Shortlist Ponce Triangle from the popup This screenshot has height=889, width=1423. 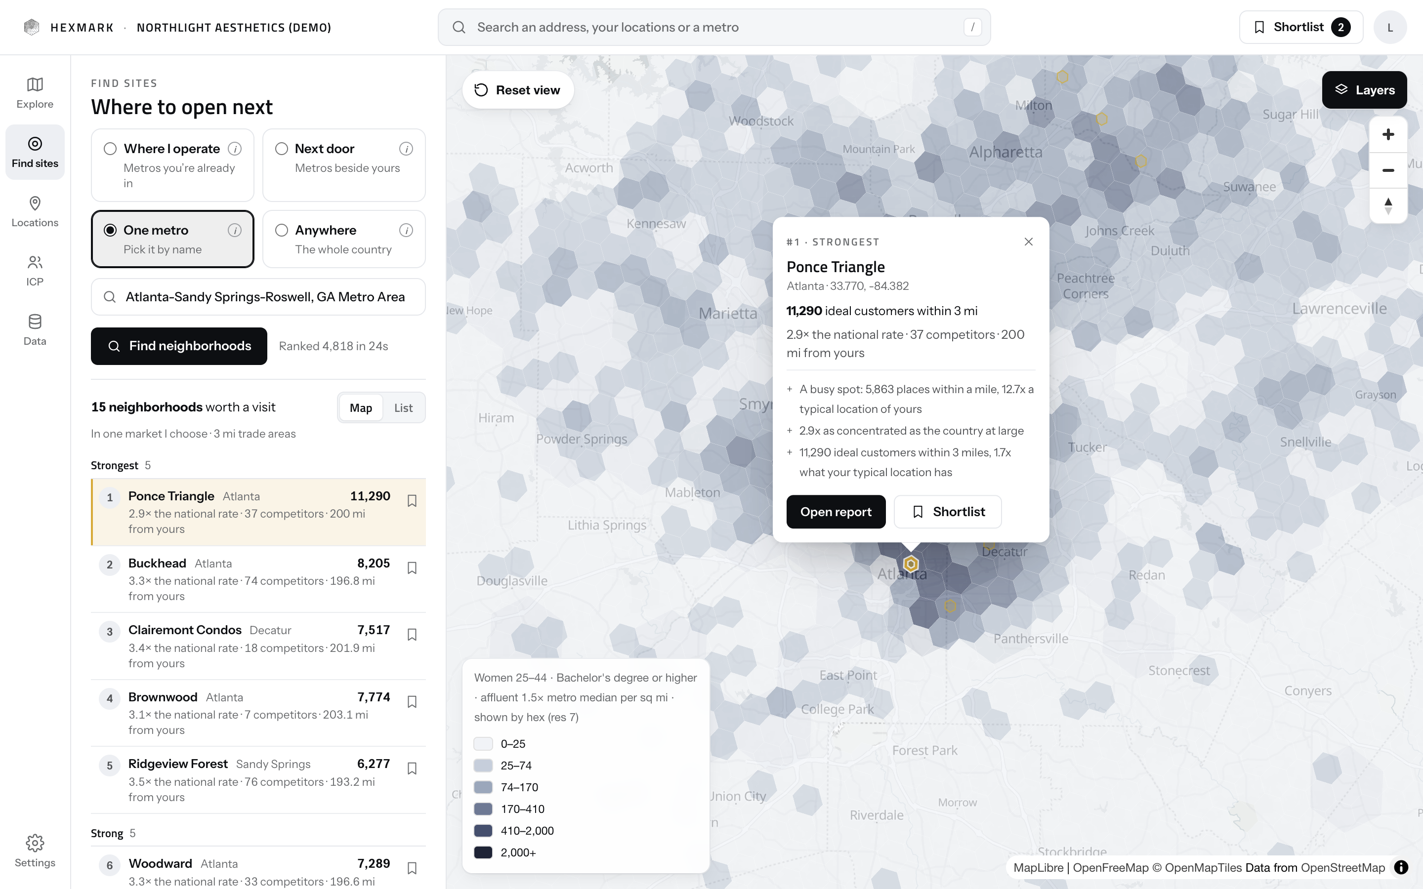(x=947, y=512)
